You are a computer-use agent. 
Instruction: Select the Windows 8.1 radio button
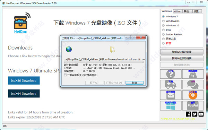click(x=163, y=21)
